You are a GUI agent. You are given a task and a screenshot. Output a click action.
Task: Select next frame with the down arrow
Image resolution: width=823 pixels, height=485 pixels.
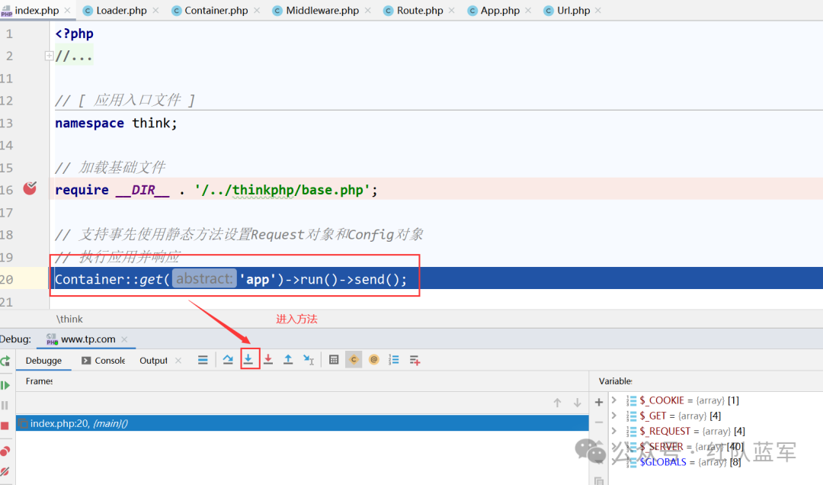(578, 403)
